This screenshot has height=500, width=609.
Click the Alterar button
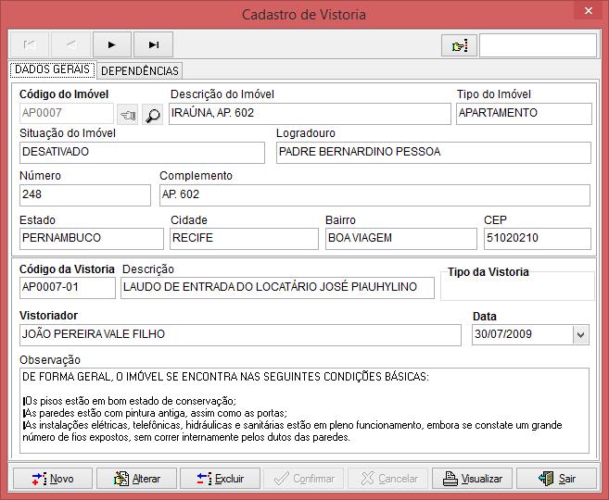point(136,479)
